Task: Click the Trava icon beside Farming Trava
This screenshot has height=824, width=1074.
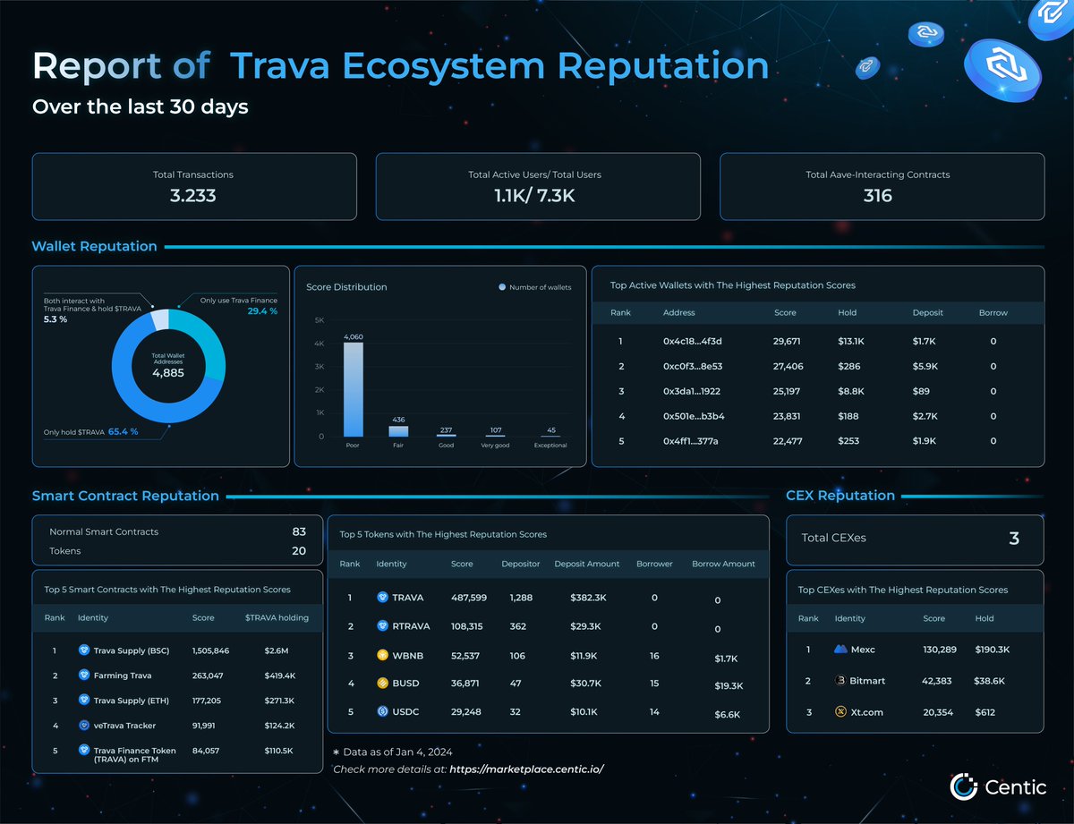Action: [x=84, y=675]
